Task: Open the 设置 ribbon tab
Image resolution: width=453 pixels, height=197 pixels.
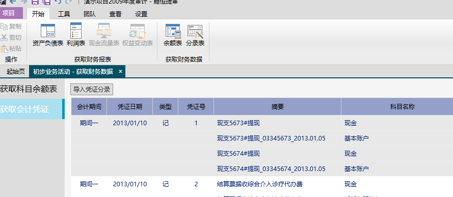Action: 141,14
